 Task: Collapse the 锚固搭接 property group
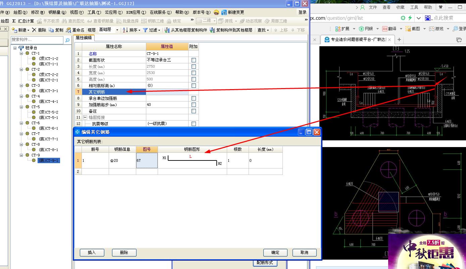pyautogui.click(x=85, y=118)
